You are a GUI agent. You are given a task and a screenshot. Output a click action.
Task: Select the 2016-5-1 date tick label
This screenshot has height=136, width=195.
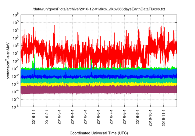pos(85,117)
